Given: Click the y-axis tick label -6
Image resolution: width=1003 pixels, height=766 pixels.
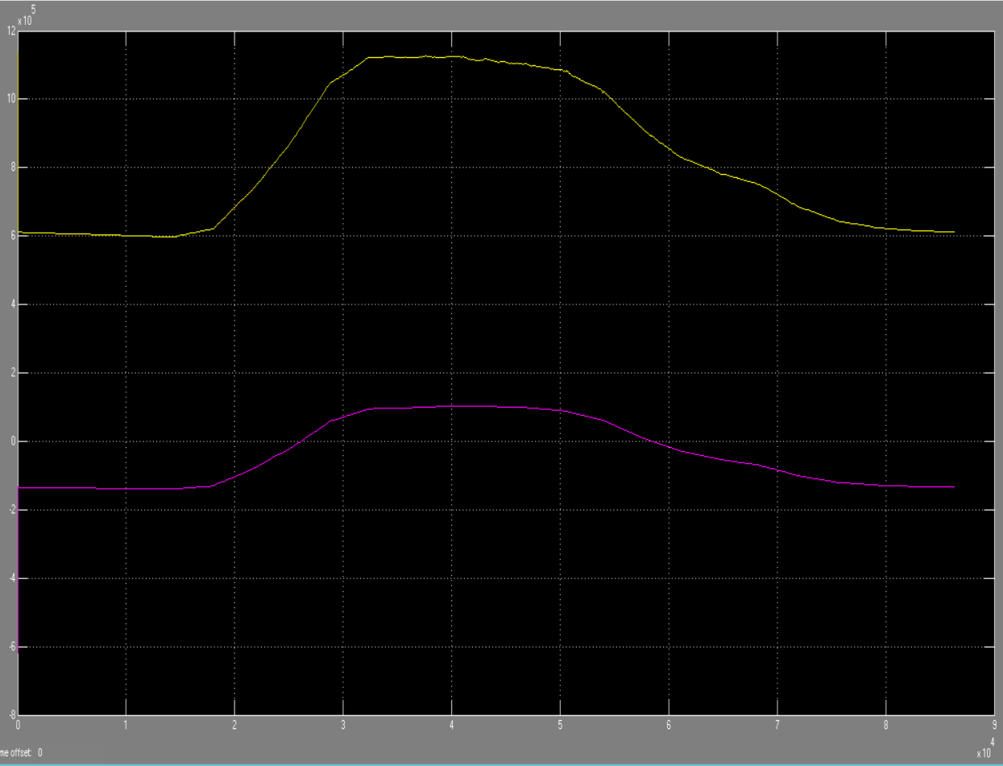Looking at the screenshot, I should tap(11, 647).
